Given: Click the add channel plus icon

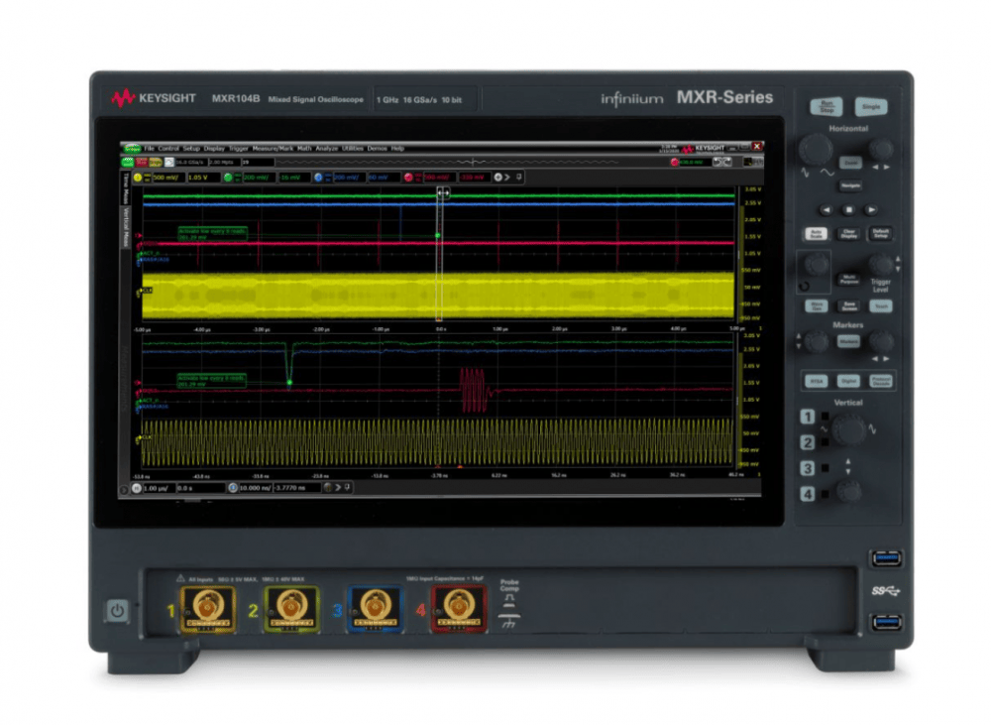Looking at the screenshot, I should point(498,178).
